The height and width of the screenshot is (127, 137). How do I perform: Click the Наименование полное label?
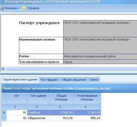point(37,40)
